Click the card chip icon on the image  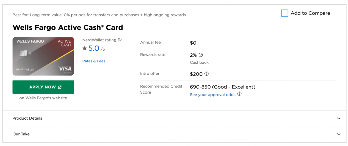[23, 53]
